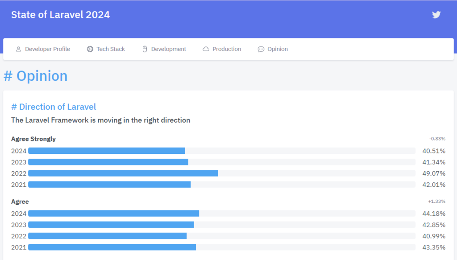457x260 pixels.
Task: Click the large # Opinion section heading
Action: [x=36, y=76]
